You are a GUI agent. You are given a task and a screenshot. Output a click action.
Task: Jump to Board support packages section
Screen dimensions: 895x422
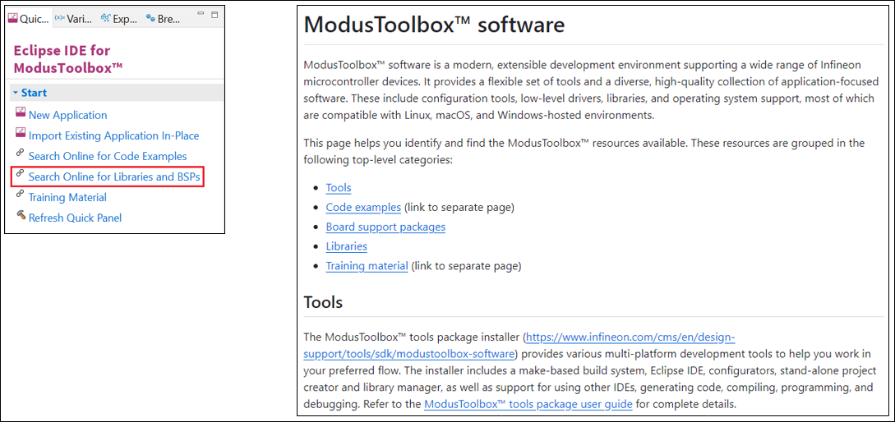click(x=385, y=227)
